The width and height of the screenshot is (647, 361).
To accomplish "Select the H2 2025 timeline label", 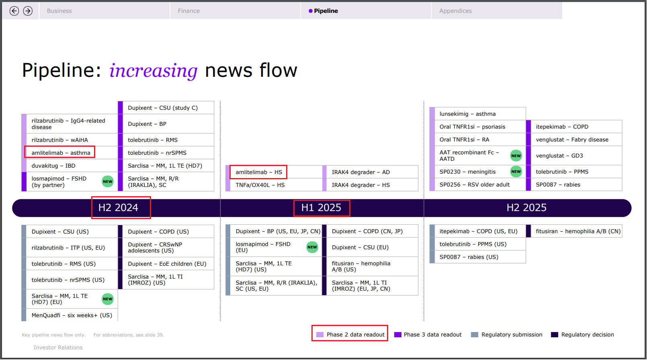I will point(526,208).
